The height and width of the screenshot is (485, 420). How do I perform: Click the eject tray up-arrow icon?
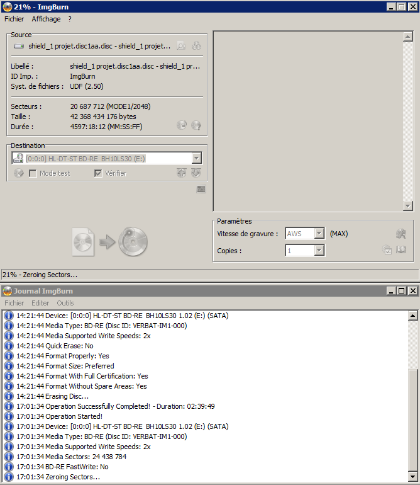pos(182,173)
